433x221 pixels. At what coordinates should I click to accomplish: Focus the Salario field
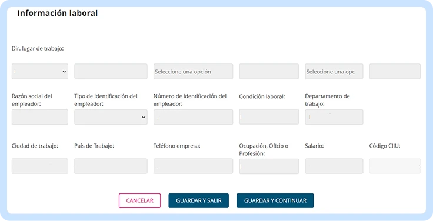pos(334,166)
